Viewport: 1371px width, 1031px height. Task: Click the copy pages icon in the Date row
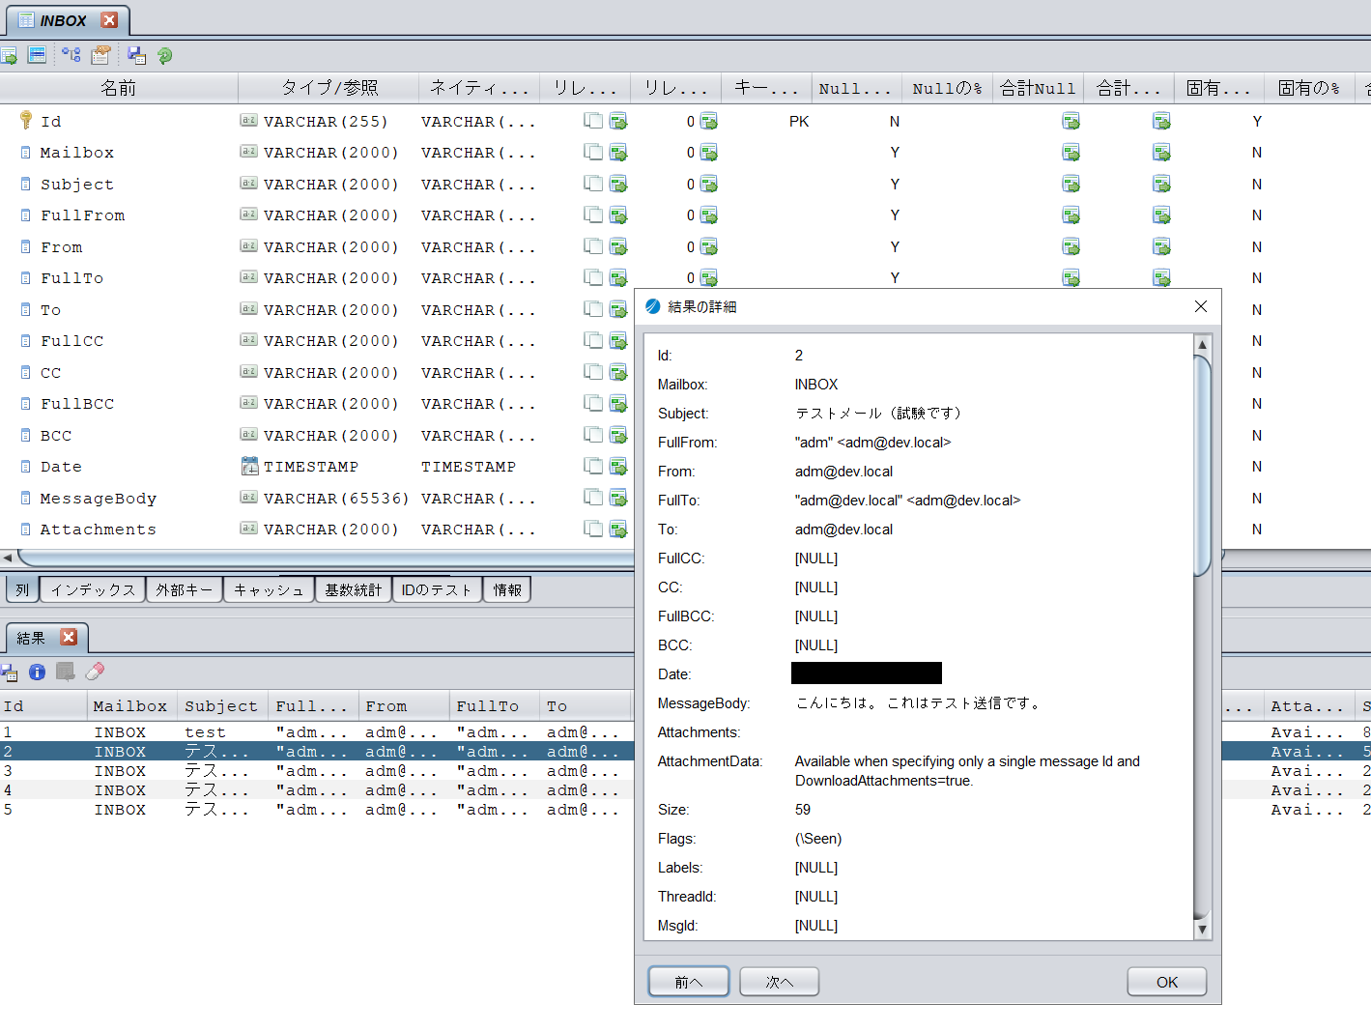(x=593, y=466)
